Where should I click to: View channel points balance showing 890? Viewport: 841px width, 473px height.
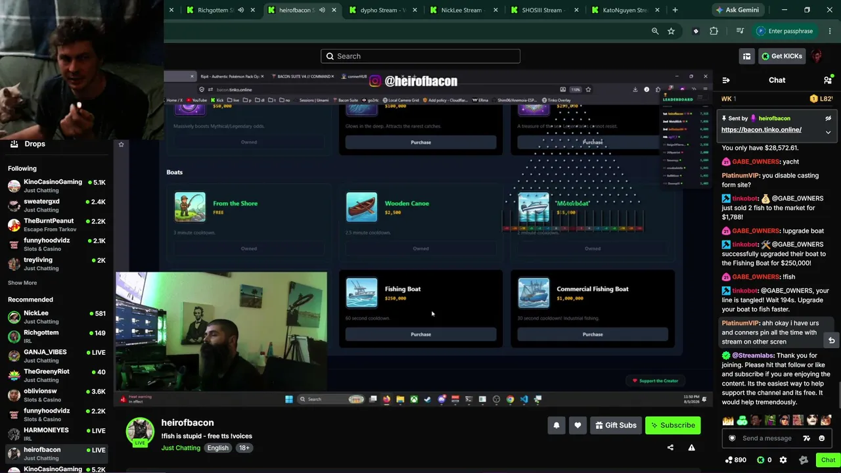tap(735, 460)
